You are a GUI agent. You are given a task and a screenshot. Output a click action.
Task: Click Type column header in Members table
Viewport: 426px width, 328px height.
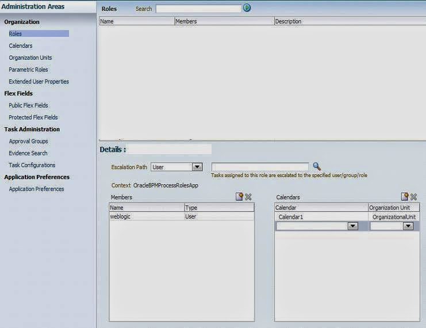click(219, 208)
